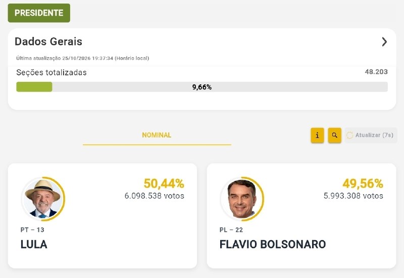
Task: Click the Atualizar (7s) refresh button
Action: pos(371,135)
